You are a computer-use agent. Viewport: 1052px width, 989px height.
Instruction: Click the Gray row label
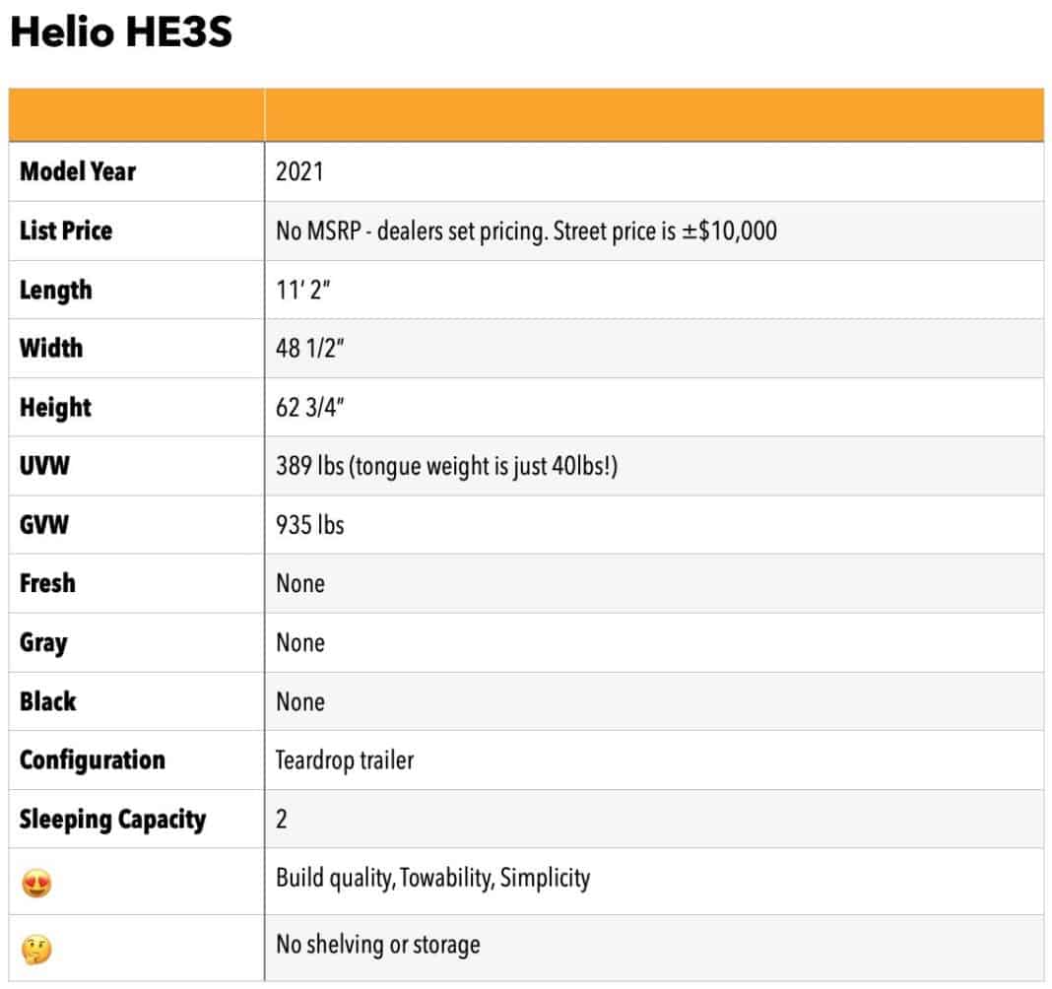[43, 643]
